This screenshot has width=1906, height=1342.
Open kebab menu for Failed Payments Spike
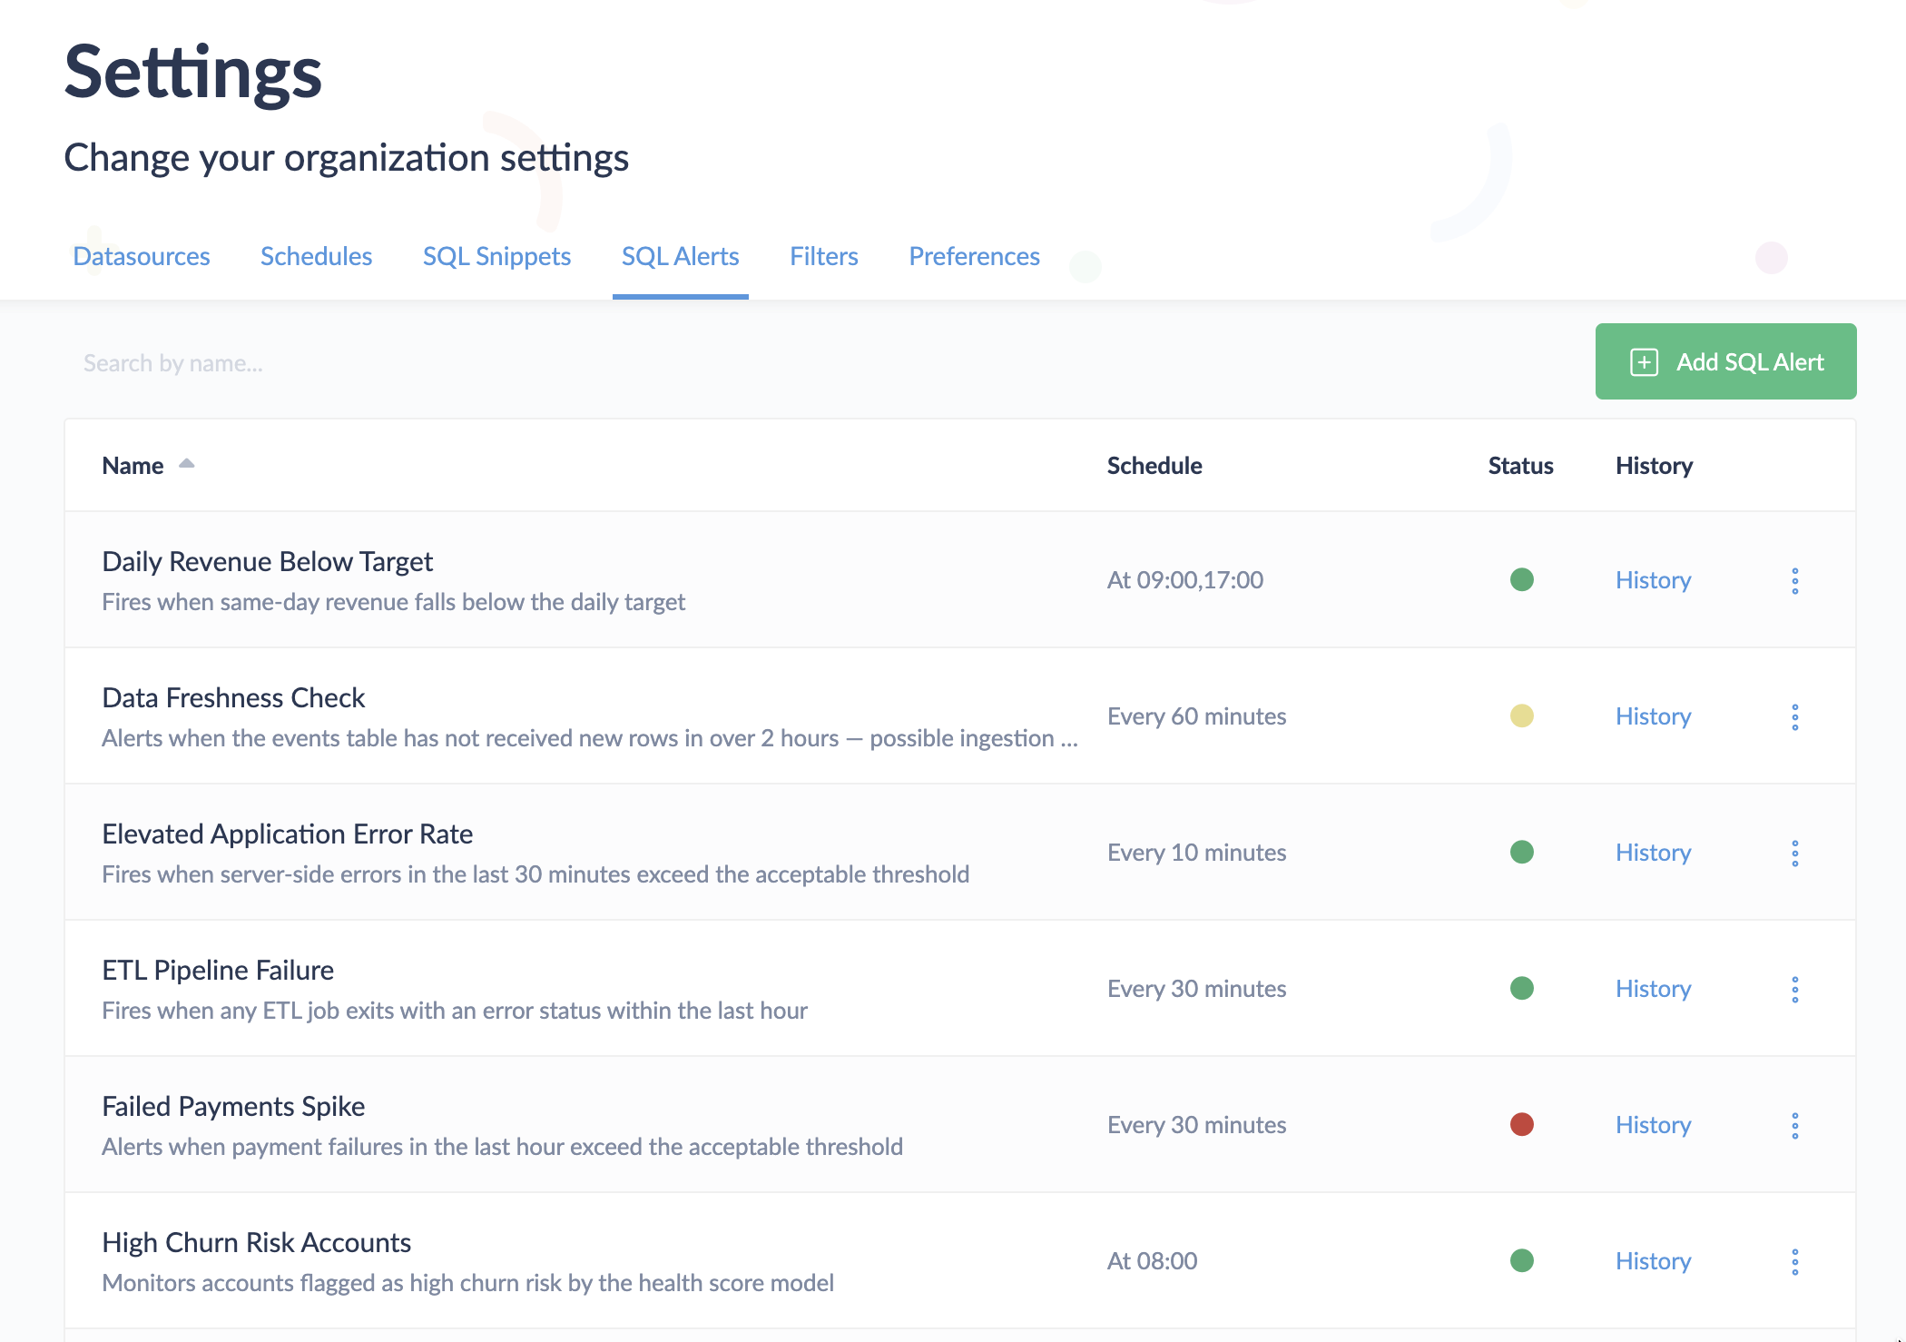[x=1794, y=1126]
